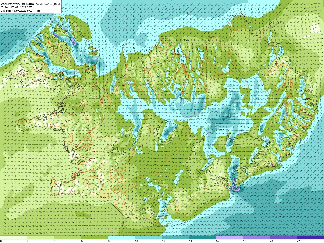Image resolution: width=324 pixels, height=243 pixels.
Task: Click the legend scale value 6
Action: pyautogui.click(x=82, y=241)
